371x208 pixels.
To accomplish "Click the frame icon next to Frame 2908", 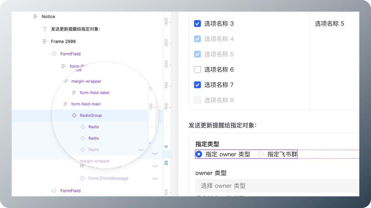I will 45,41.
